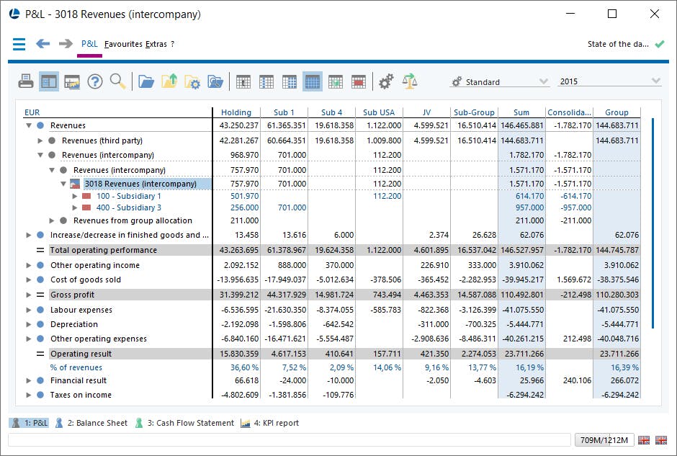The width and height of the screenshot is (677, 456).
Task: Switch to the Balance Sheet tab
Action: click(x=91, y=423)
